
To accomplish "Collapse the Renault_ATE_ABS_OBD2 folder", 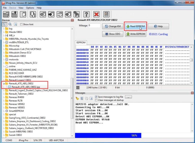I will pyautogui.click(x=4, y=84).
